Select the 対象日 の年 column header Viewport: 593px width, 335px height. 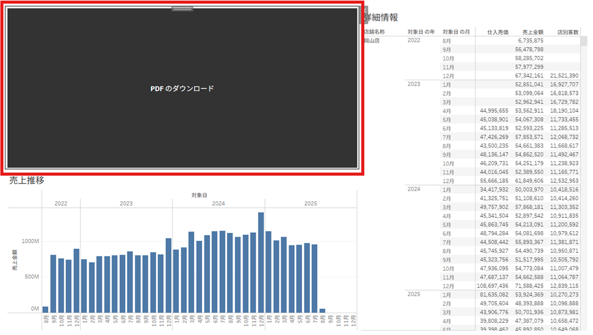coord(421,32)
